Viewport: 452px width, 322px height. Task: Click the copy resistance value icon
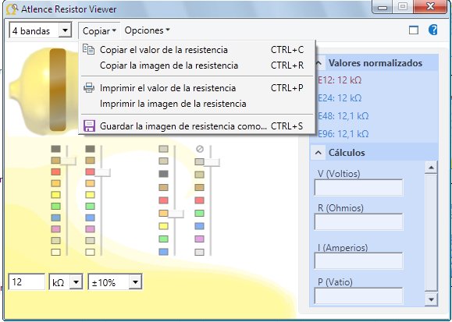(88, 49)
